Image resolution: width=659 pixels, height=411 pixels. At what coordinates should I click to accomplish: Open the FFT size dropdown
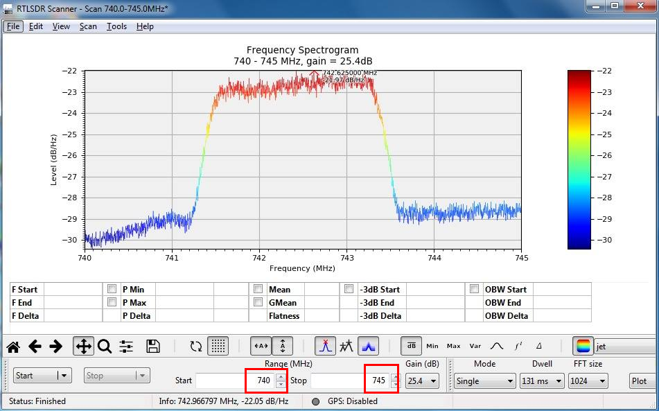[x=588, y=381]
